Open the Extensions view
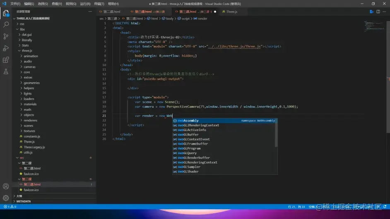The height and width of the screenshot is (219, 390). pyautogui.click(x=6, y=60)
